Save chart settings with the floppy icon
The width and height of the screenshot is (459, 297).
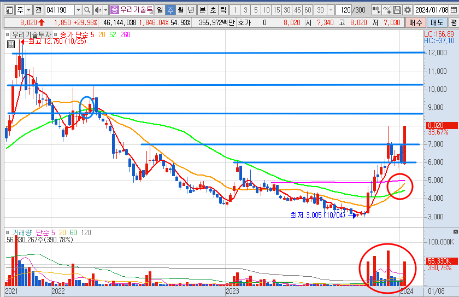[x=397, y=10]
